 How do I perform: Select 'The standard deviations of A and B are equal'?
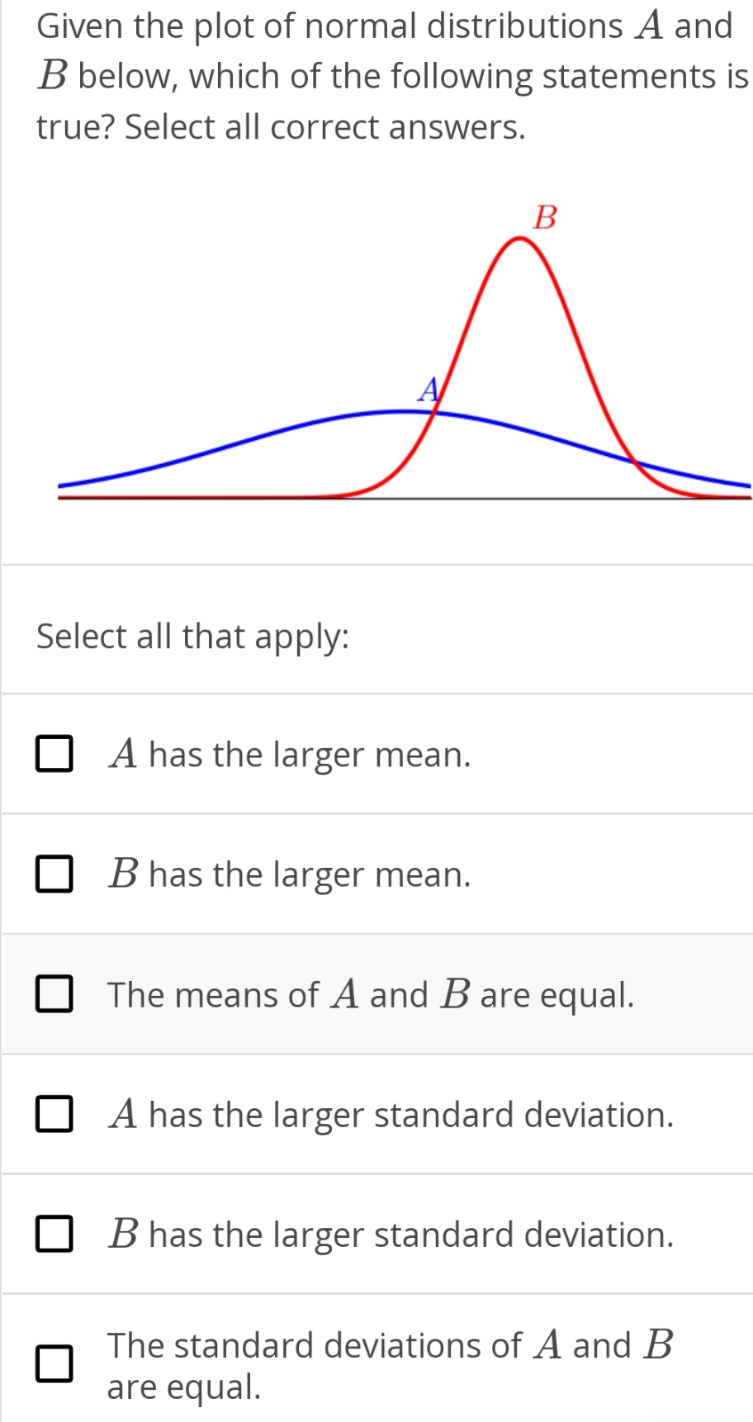[x=54, y=1364]
